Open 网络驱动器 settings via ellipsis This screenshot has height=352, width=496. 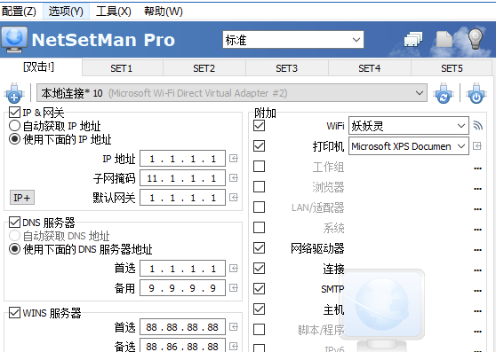(x=477, y=250)
